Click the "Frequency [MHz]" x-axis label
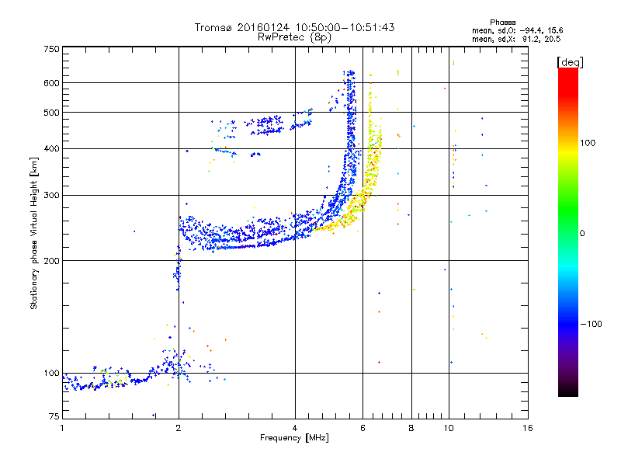Image resolution: width=621 pixels, height=466 pixels. (x=294, y=438)
